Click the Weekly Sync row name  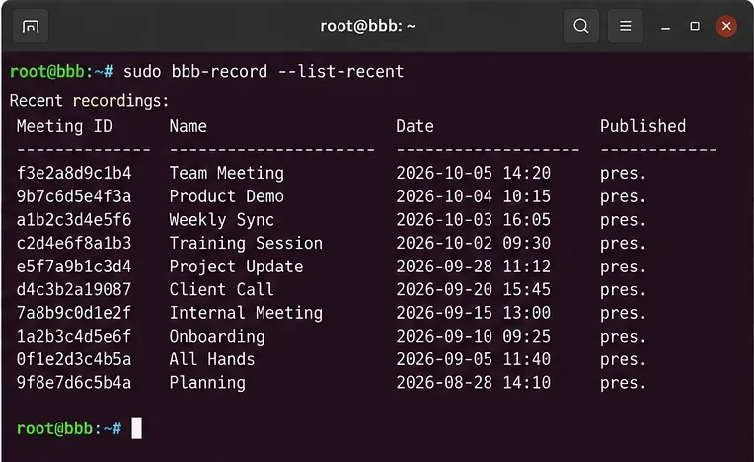coord(222,220)
